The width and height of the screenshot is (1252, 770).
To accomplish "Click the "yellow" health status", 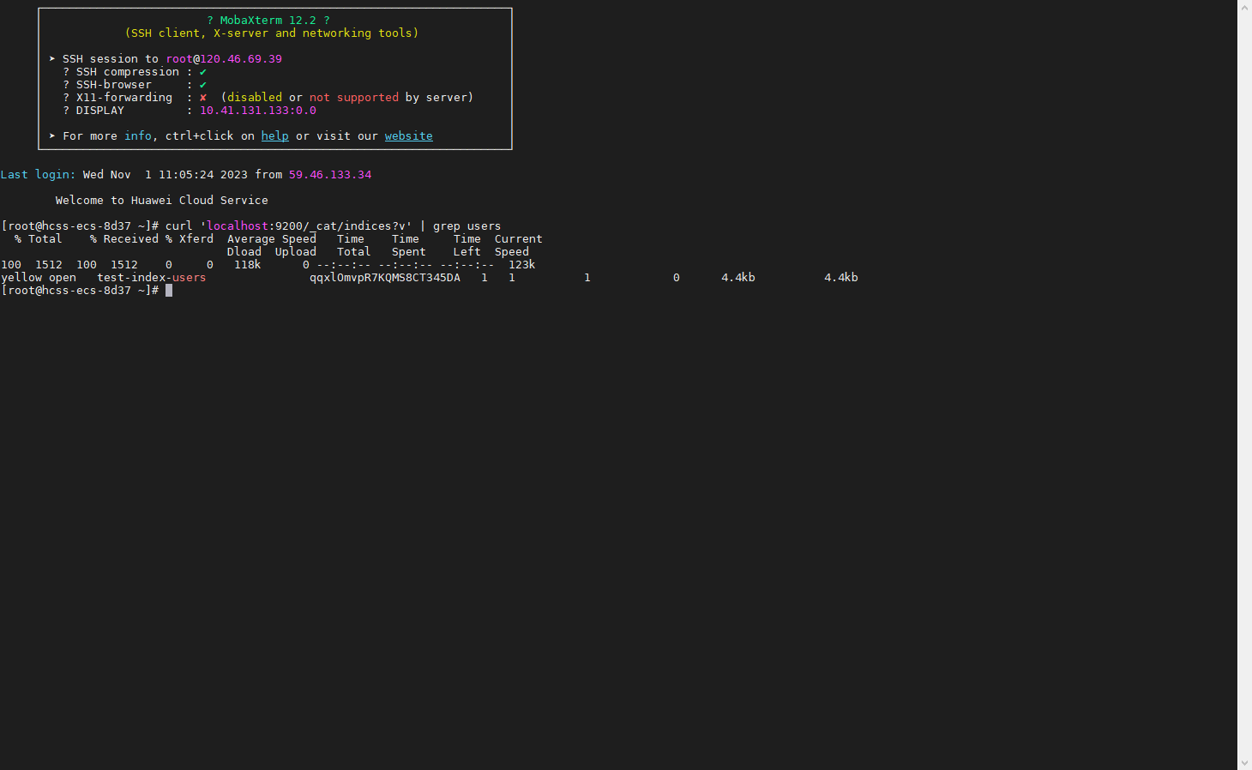I will (21, 278).
